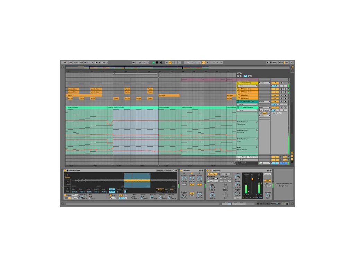The width and height of the screenshot is (355, 266).
Task: Toggle the Link button
Action: coord(64,62)
